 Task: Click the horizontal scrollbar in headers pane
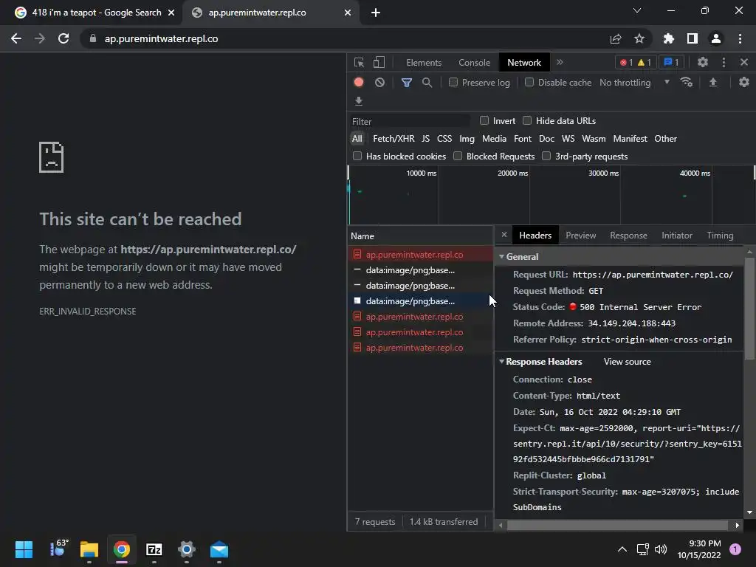[617, 526]
